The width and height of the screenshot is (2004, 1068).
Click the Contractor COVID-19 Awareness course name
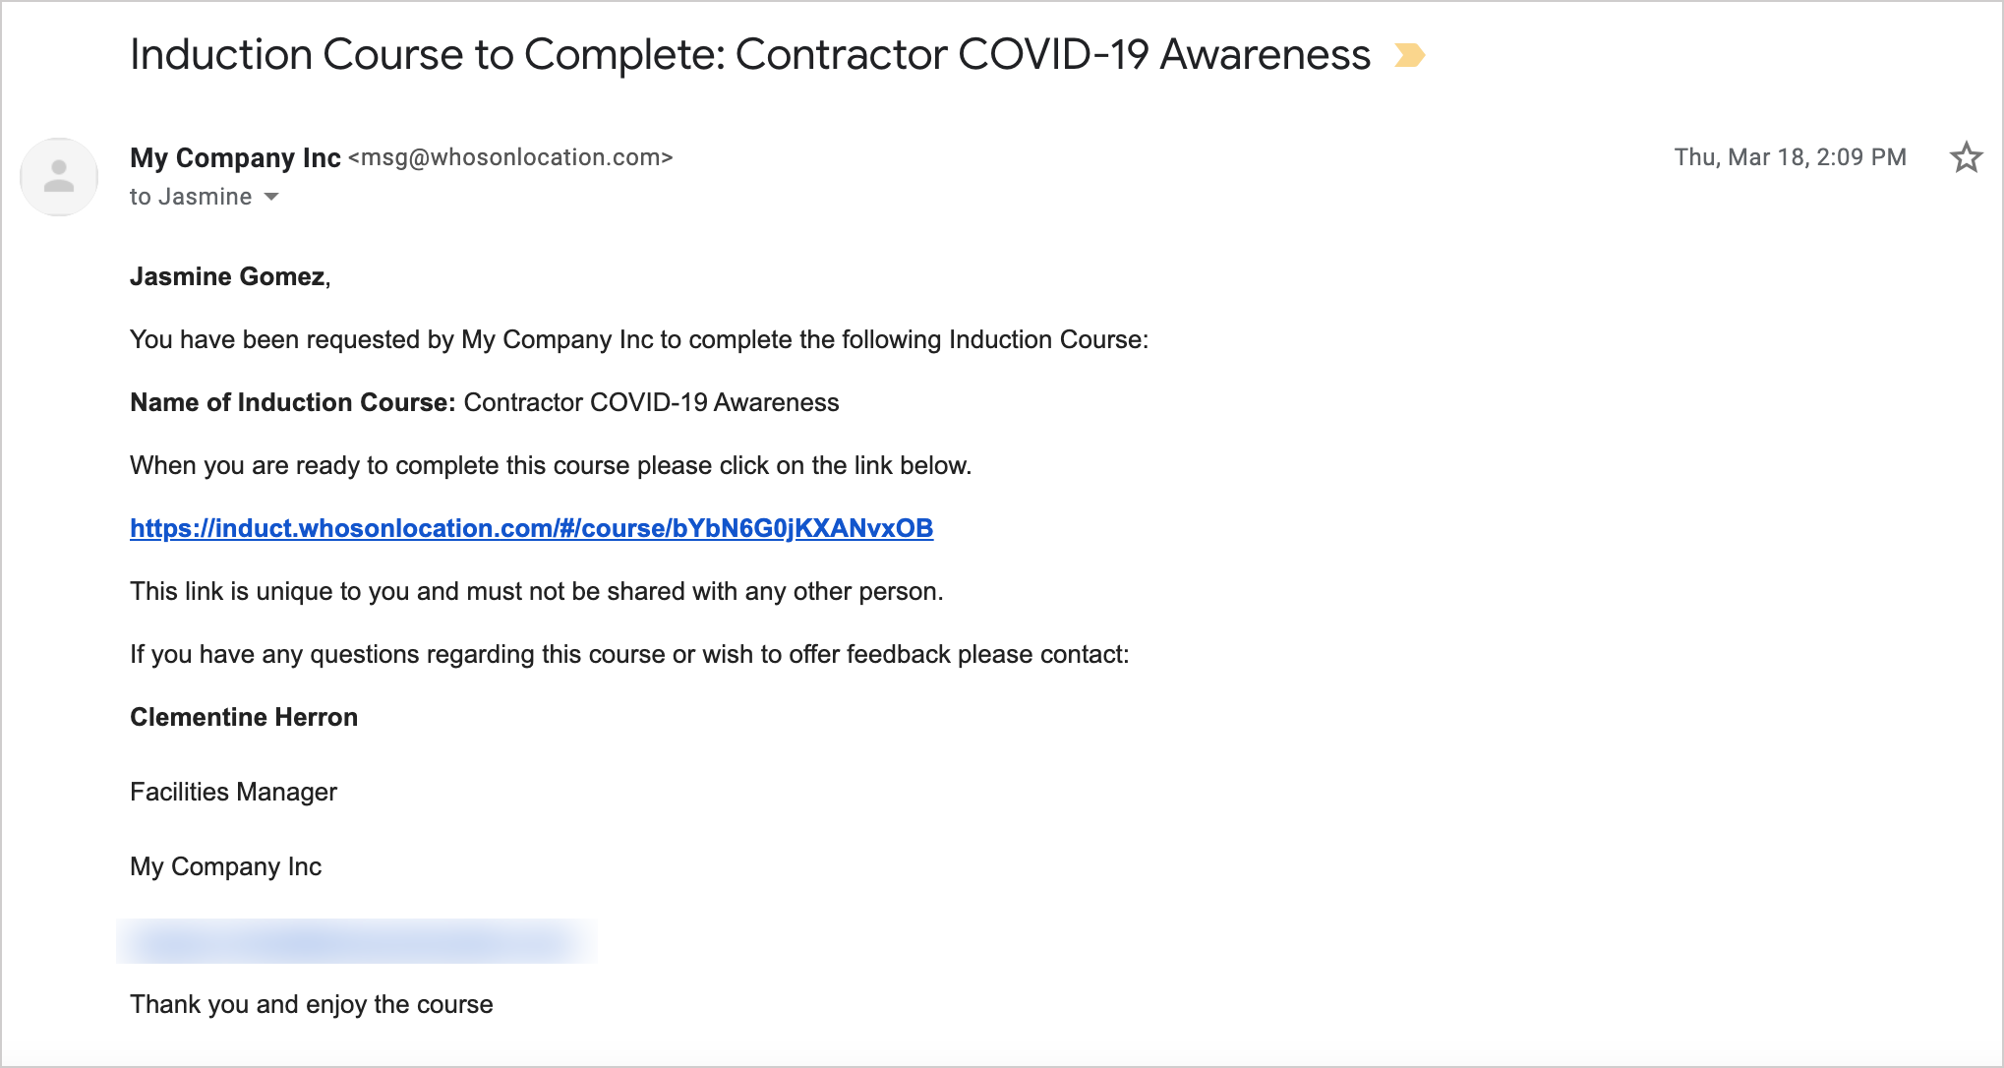click(651, 402)
